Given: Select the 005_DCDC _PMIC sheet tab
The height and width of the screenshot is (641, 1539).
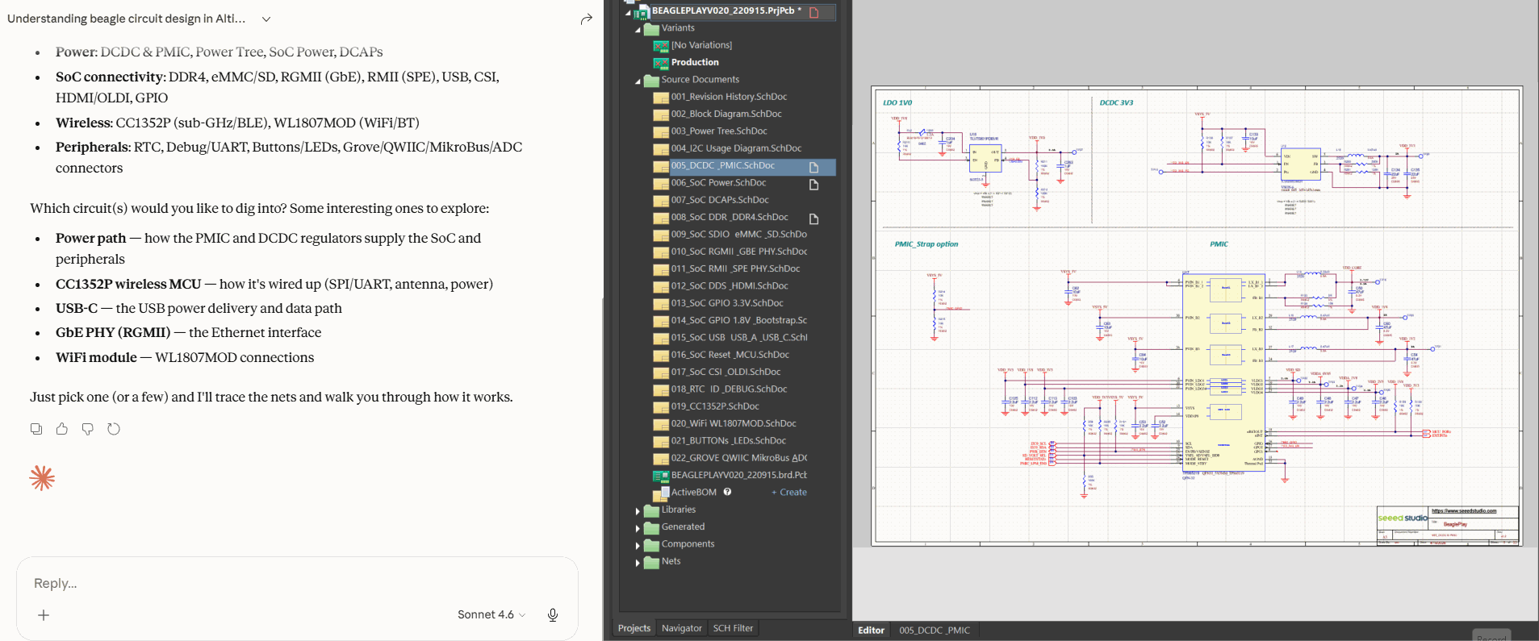Looking at the screenshot, I should pos(935,631).
